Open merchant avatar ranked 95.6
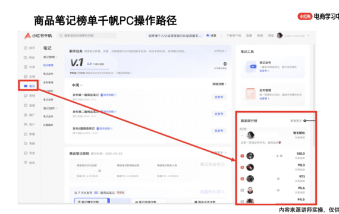This screenshot has width=339, height=214. 250,190
